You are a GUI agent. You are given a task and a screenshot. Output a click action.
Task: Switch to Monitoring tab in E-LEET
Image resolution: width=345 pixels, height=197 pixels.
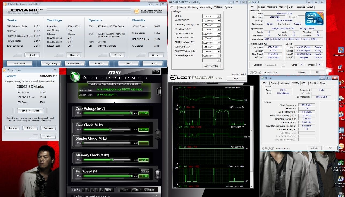click(x=193, y=7)
